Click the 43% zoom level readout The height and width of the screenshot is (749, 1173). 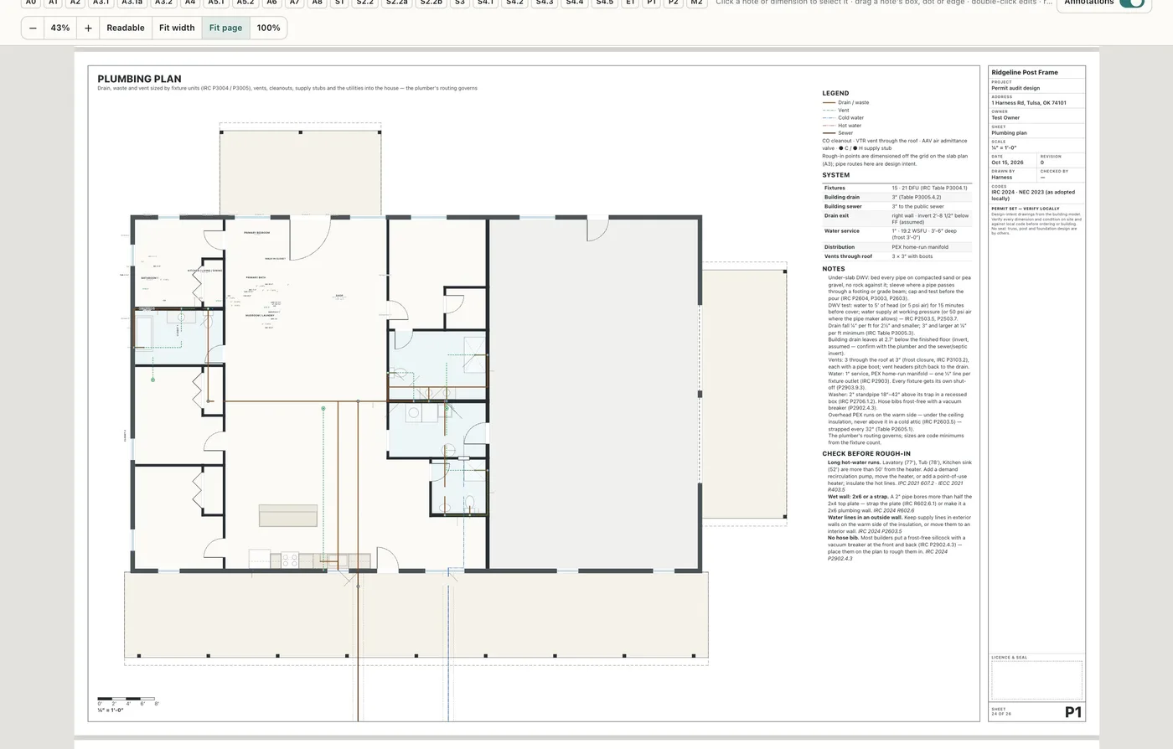click(60, 28)
